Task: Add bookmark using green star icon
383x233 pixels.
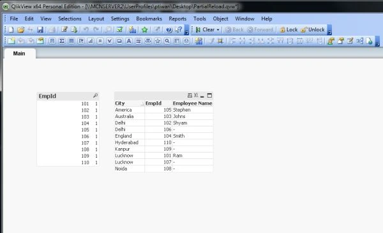Action: point(145,29)
